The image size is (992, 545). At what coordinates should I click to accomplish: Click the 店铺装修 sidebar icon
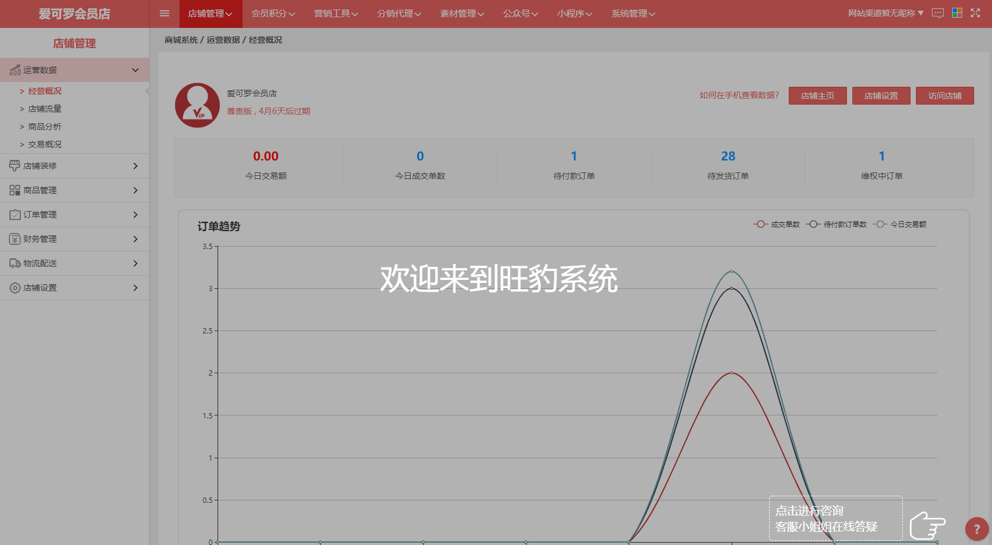15,166
